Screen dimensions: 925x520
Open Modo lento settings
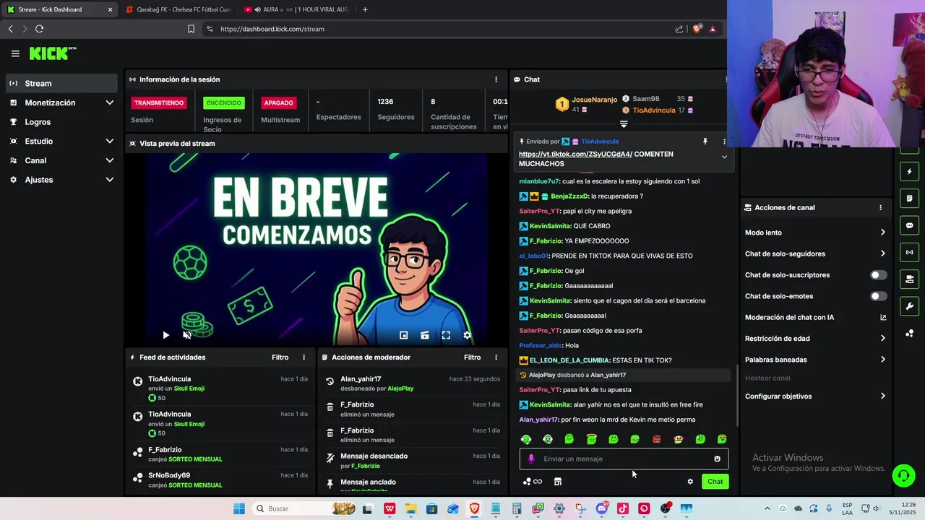[815, 233]
